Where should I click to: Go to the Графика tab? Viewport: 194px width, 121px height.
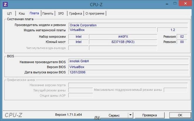75,13
